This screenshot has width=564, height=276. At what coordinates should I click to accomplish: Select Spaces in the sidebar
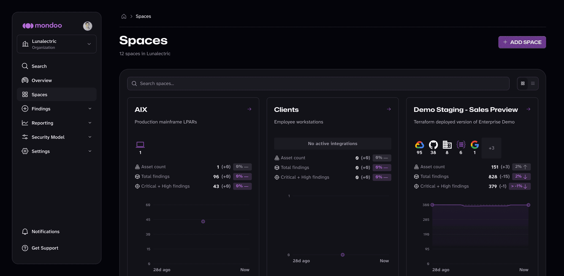point(57,94)
